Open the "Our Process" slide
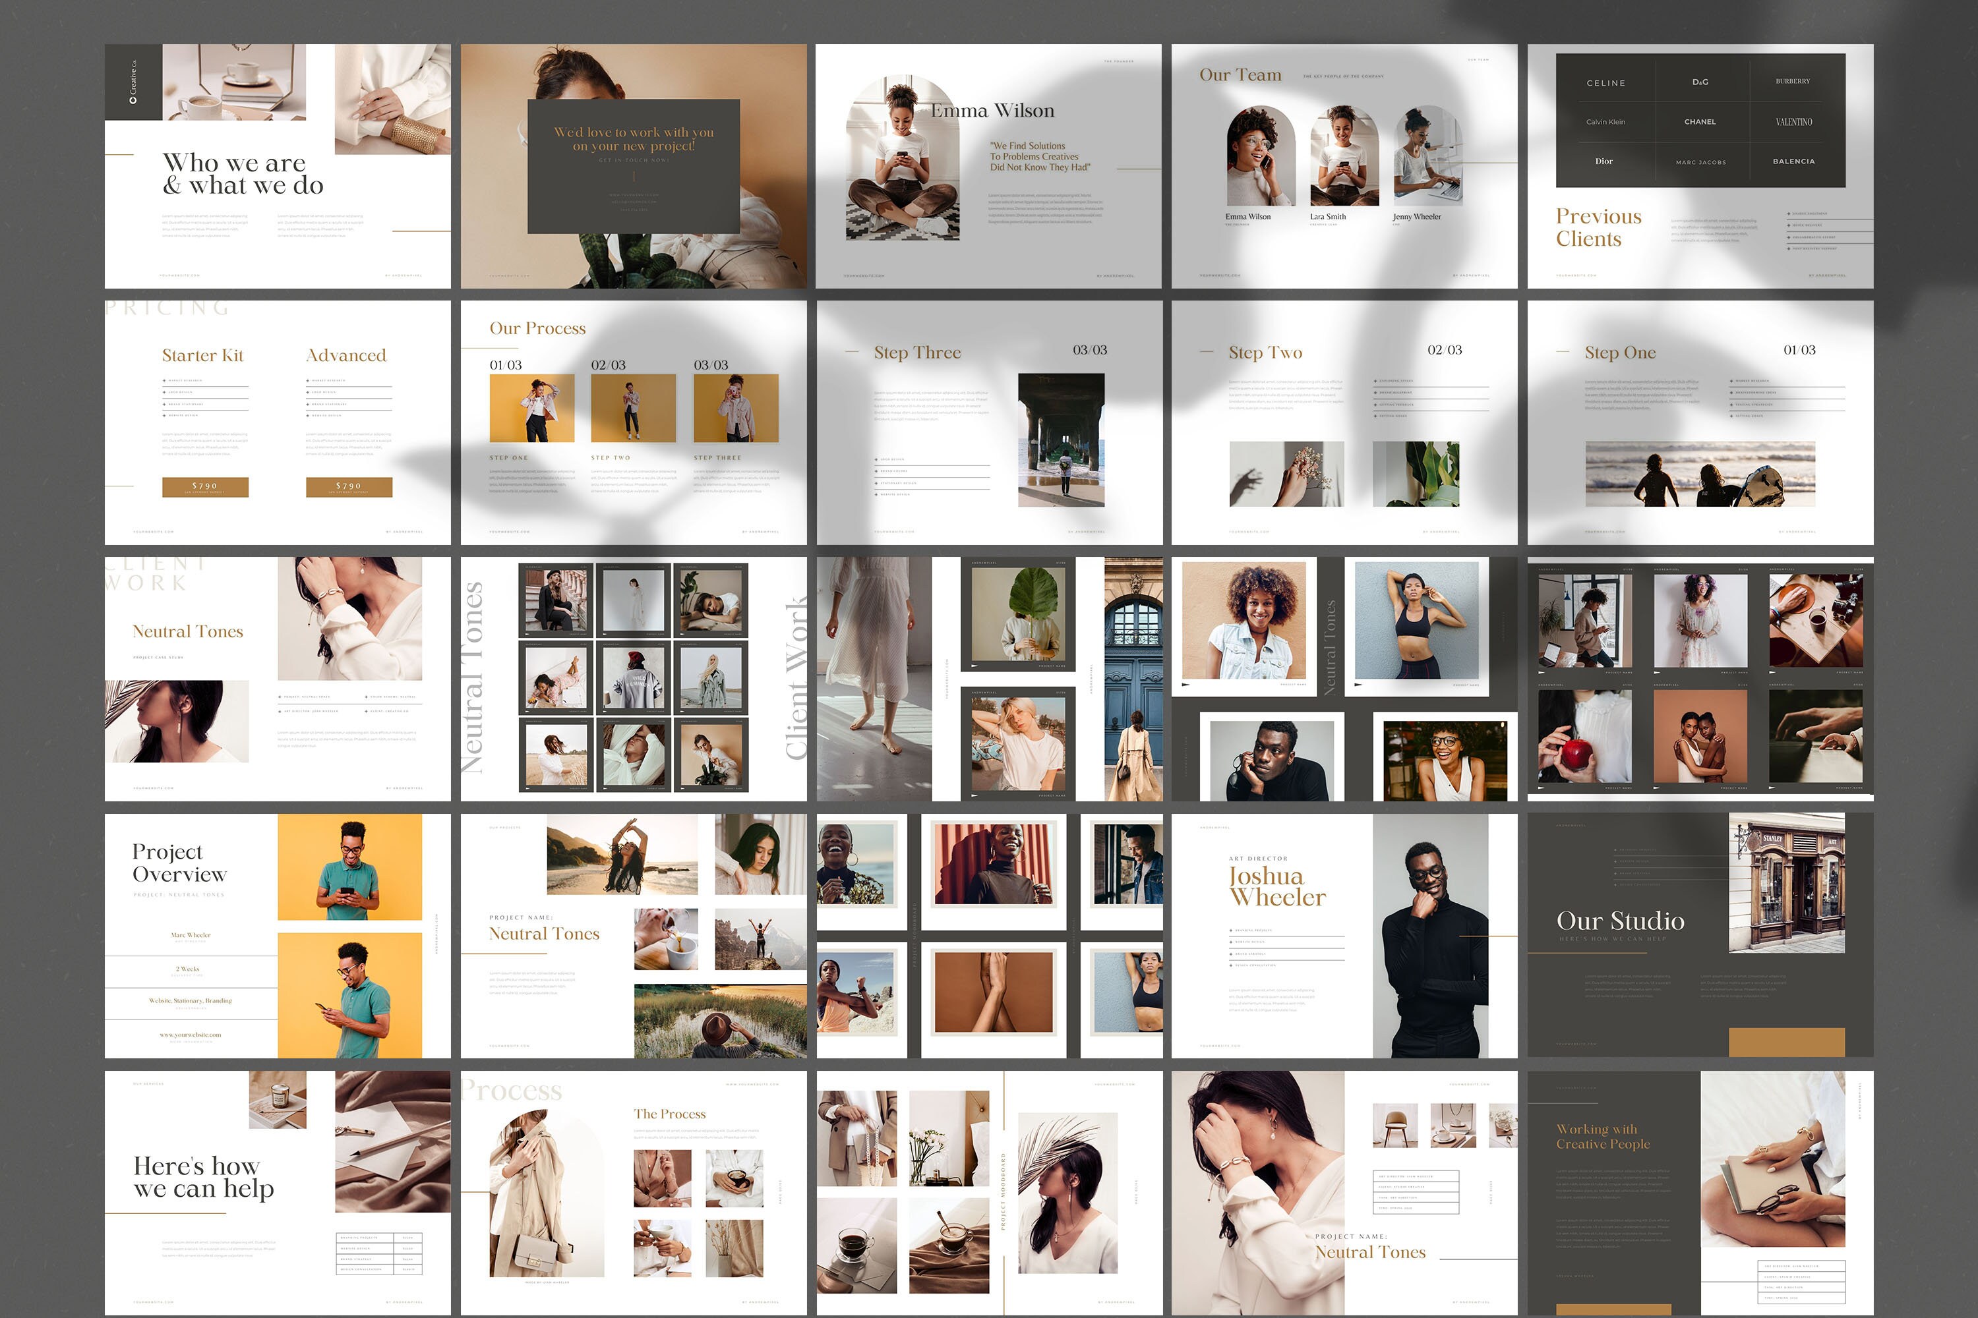 click(537, 329)
